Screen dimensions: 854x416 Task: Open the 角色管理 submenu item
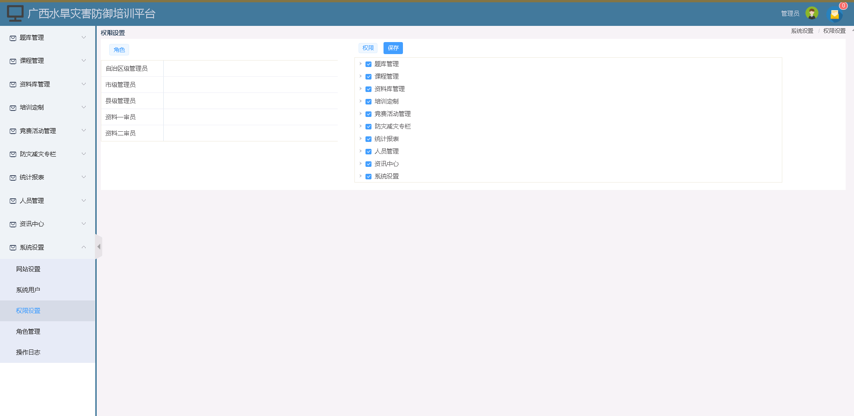point(28,331)
